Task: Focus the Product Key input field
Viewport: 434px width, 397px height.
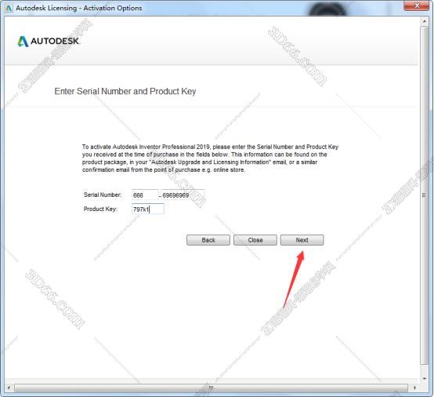Action: coord(148,209)
